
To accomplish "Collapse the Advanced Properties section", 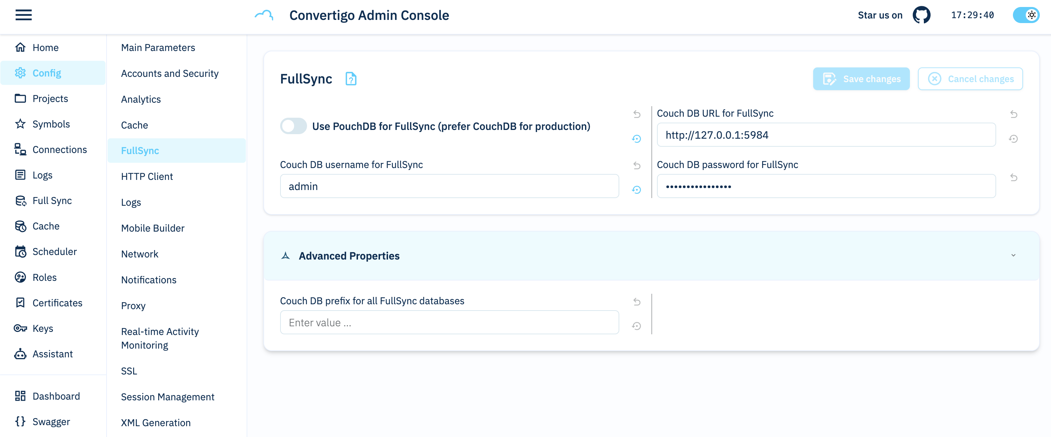I will pyautogui.click(x=349, y=256).
